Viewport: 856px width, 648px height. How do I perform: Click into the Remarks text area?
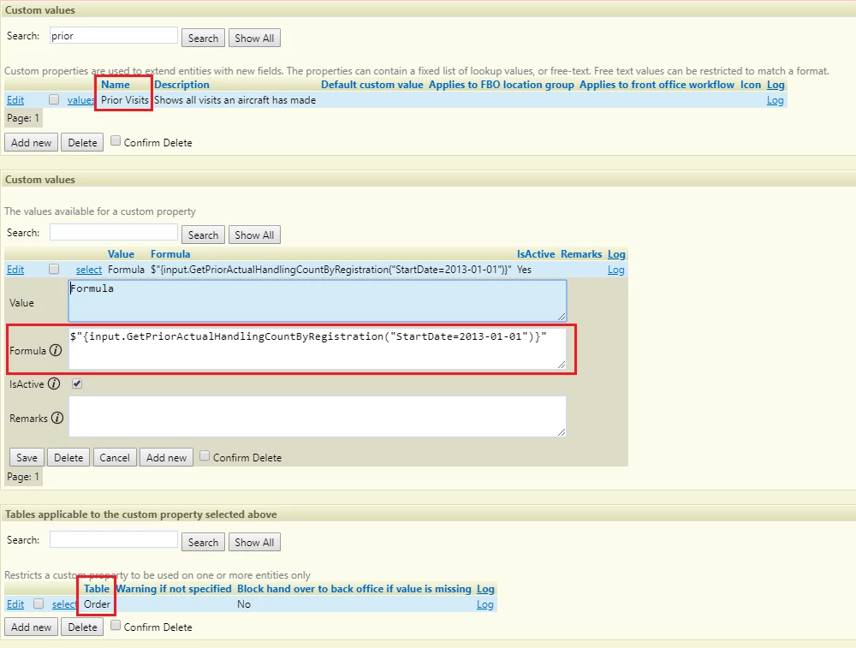[x=318, y=417]
